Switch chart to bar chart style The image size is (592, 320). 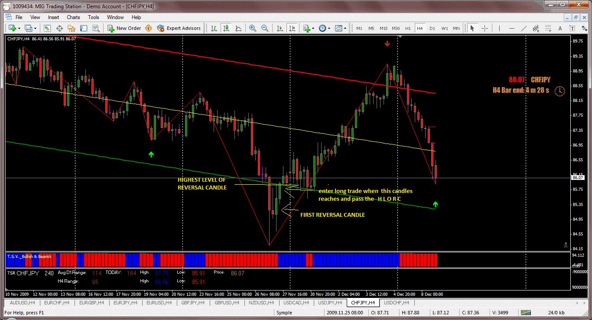pos(214,28)
